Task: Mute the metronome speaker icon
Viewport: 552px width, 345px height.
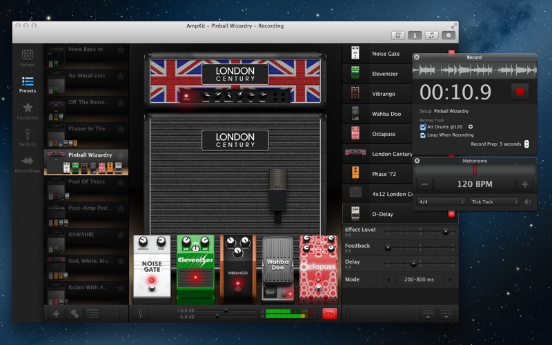Action: pyautogui.click(x=528, y=202)
